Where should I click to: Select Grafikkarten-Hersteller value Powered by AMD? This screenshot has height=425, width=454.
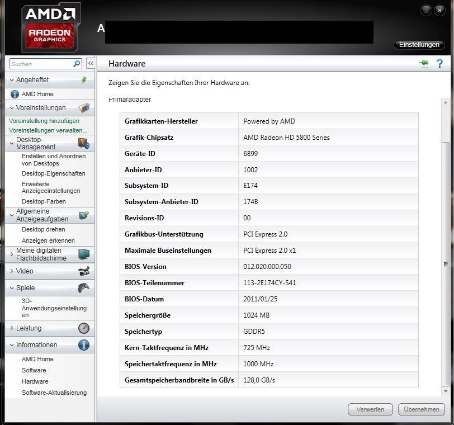269,121
